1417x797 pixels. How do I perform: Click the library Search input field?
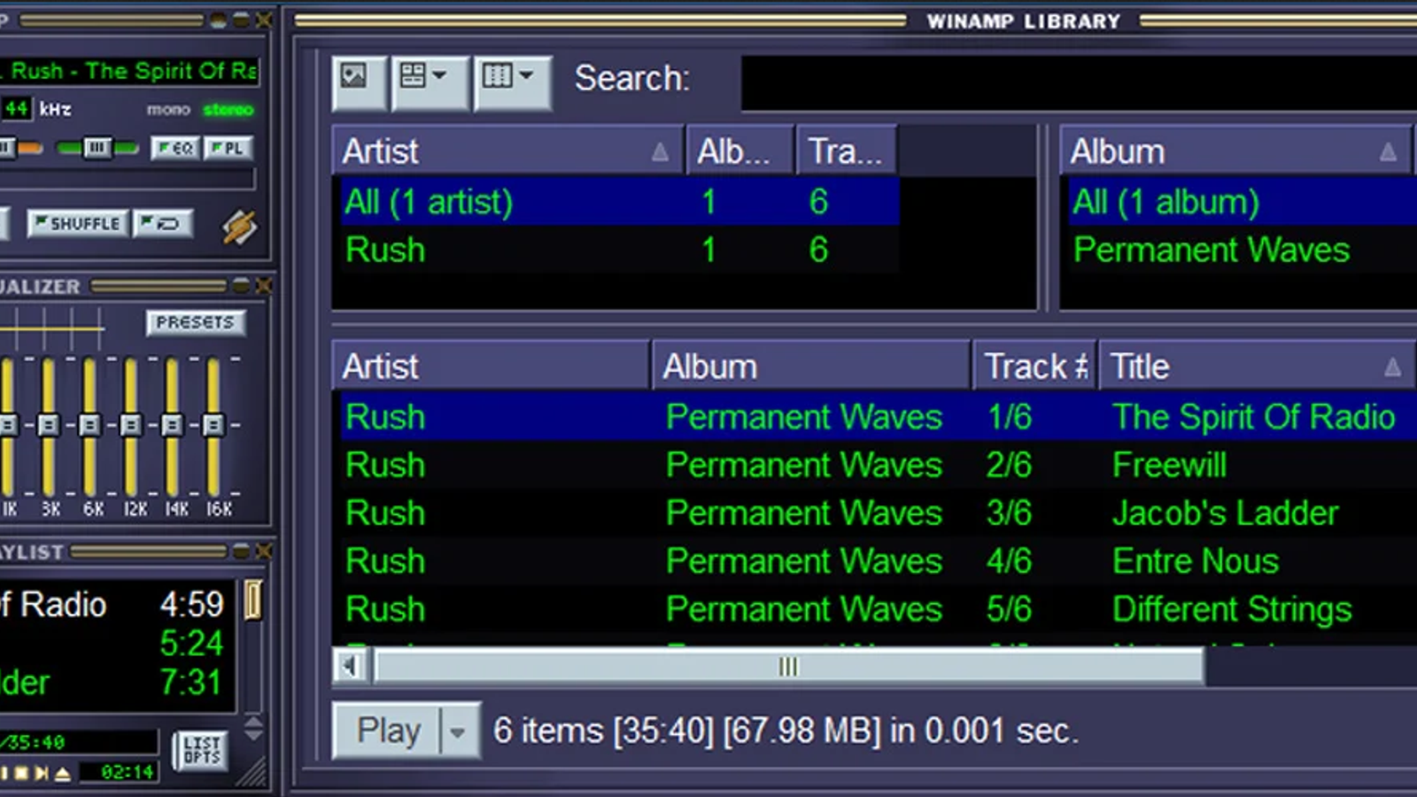pos(1079,83)
